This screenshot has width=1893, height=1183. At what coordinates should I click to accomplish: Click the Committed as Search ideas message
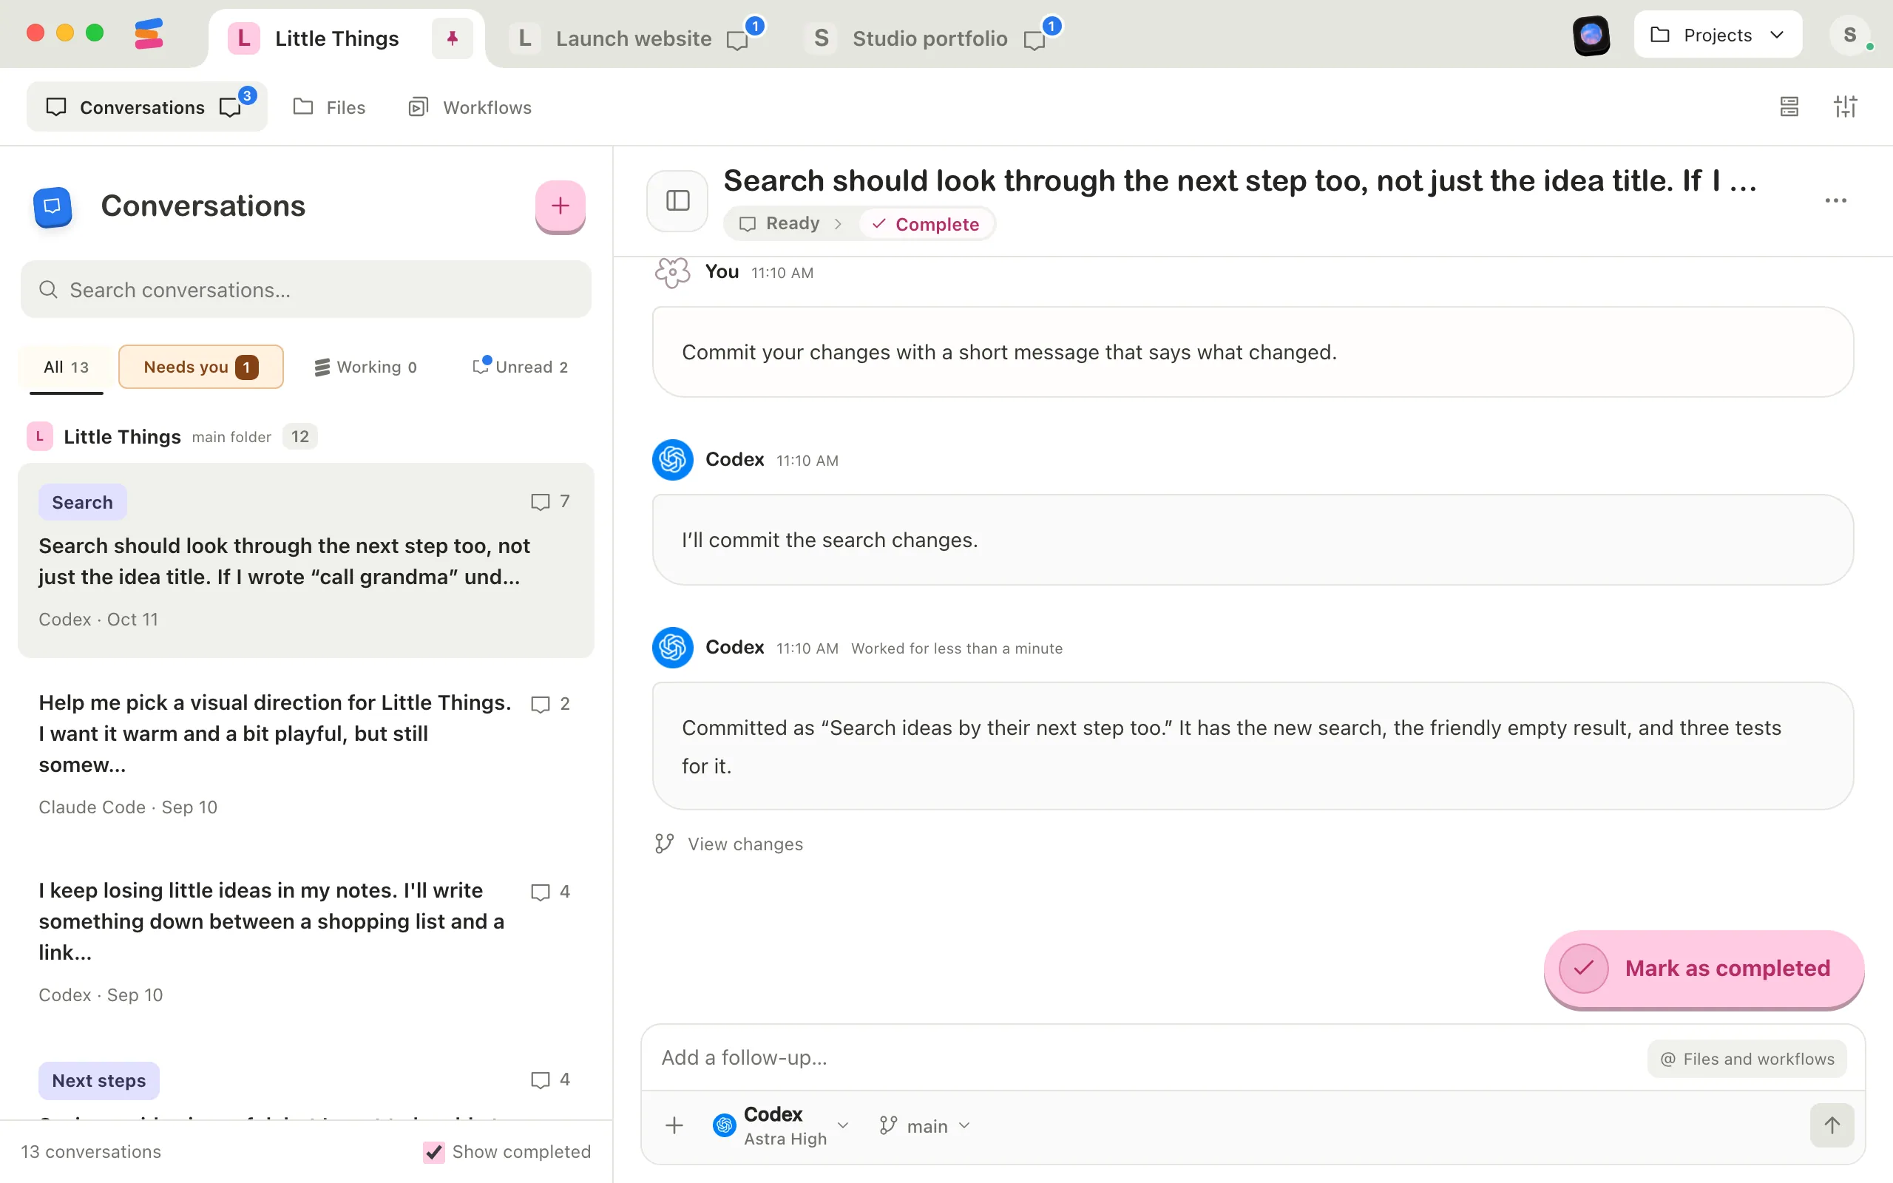(x=1253, y=747)
